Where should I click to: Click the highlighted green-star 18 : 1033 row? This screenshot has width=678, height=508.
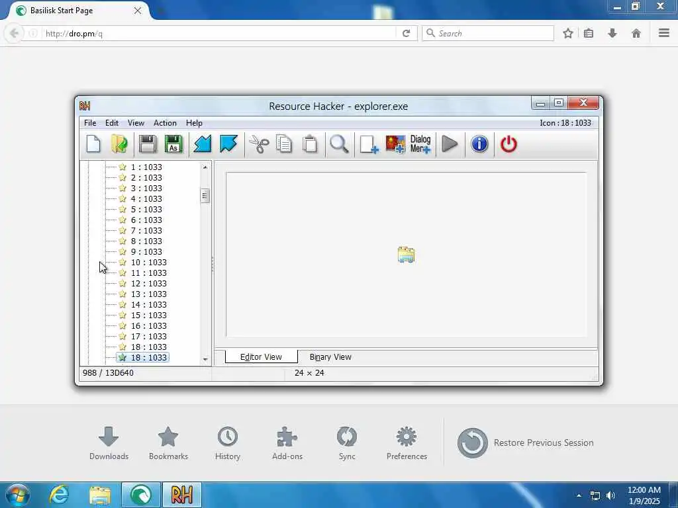143,358
